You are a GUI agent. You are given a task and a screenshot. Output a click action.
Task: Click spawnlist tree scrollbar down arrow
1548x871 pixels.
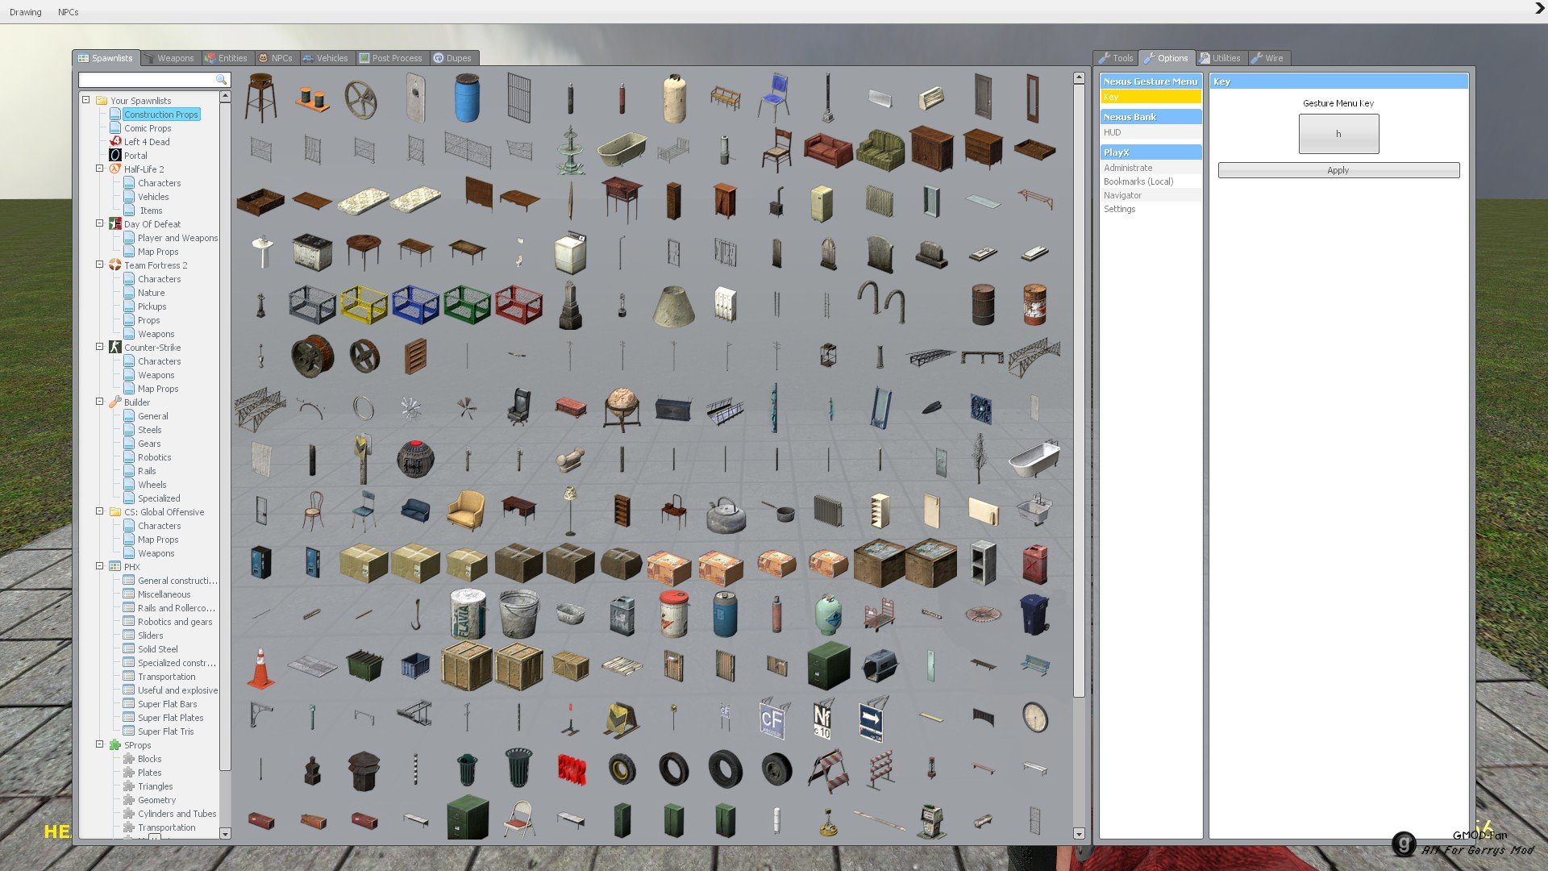tap(225, 834)
